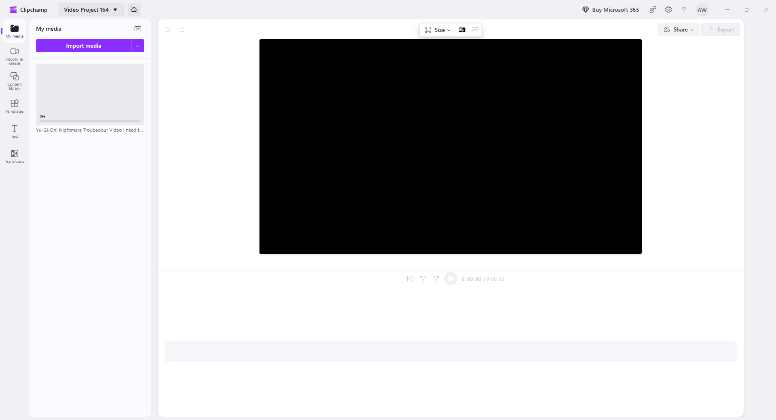Select the Yu-Gi-Oh! Nightmare Troubadour media thumbnail
Viewport: 776px width, 420px height.
(90, 94)
